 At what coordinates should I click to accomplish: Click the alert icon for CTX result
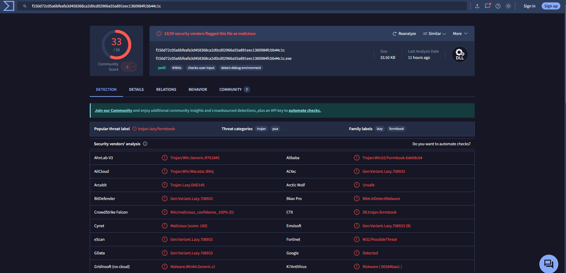pos(357,212)
